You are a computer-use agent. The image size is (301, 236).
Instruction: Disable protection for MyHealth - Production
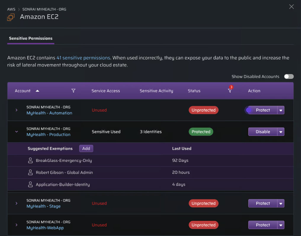(x=263, y=132)
